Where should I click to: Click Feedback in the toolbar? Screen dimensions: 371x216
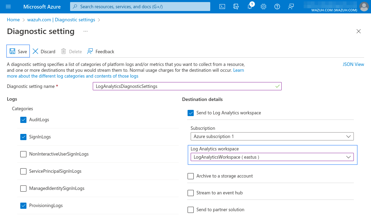(x=101, y=51)
